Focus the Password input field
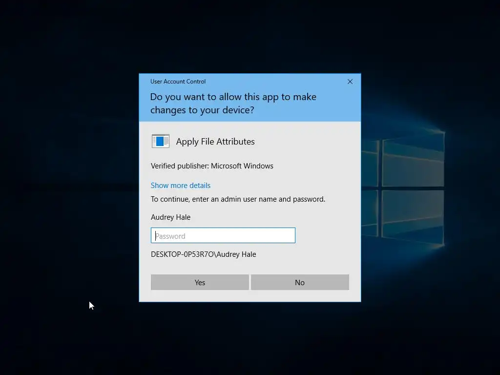The height and width of the screenshot is (375, 500). tap(223, 235)
